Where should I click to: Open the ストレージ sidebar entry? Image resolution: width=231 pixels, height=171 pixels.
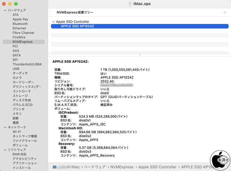[x=21, y=96]
